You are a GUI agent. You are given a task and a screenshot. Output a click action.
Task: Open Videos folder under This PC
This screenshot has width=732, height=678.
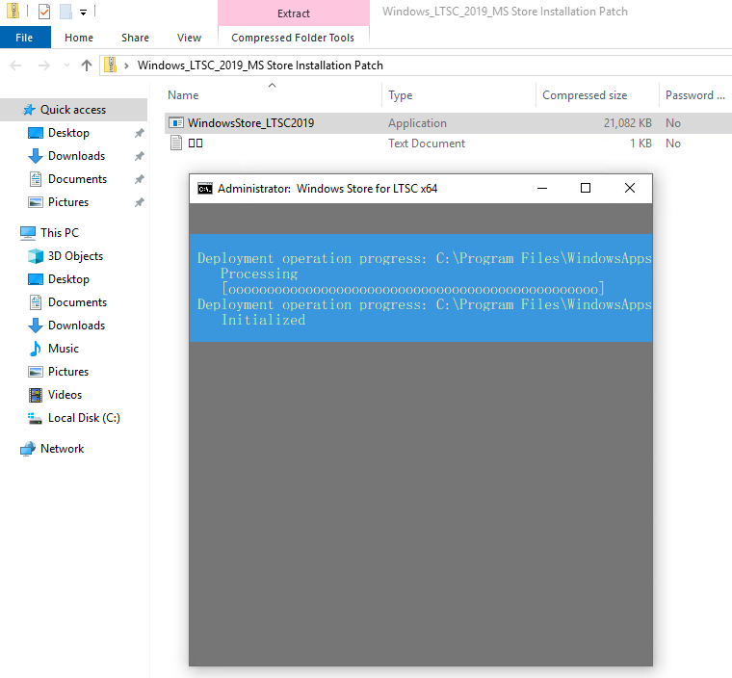coord(65,395)
